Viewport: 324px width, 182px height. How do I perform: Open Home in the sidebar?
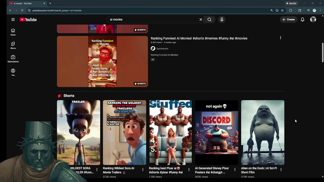(13, 32)
